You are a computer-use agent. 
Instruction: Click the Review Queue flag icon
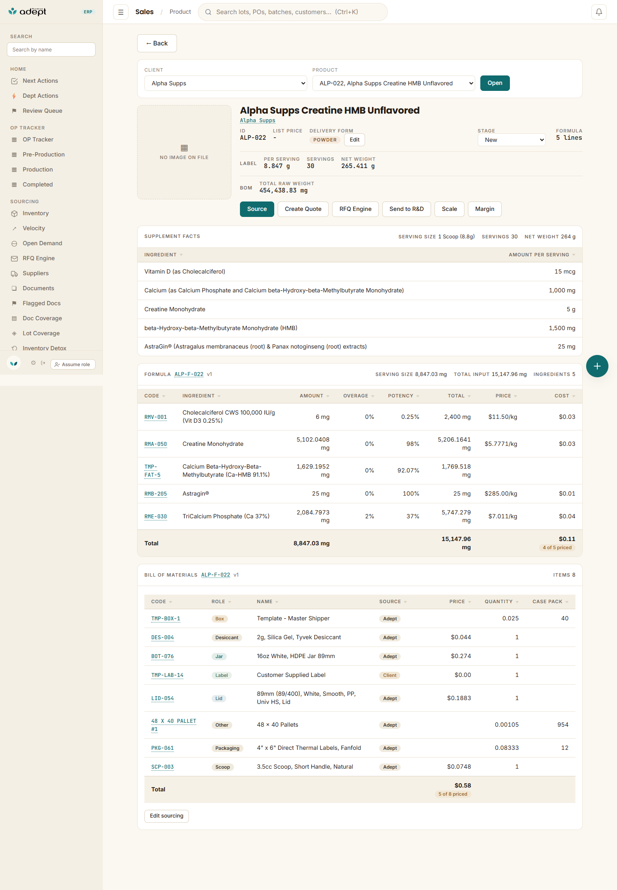[14, 111]
